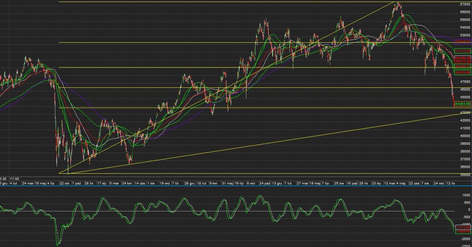Click the 22 sie date marker

pos(65,183)
